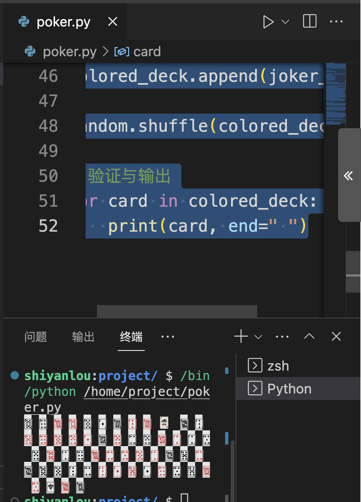Select the Python terminal session
This screenshot has width=361, height=502.
point(299,389)
